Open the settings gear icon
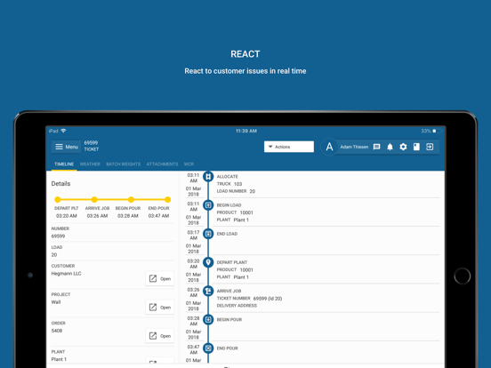Viewport: 491px width, 368px height. (x=403, y=147)
